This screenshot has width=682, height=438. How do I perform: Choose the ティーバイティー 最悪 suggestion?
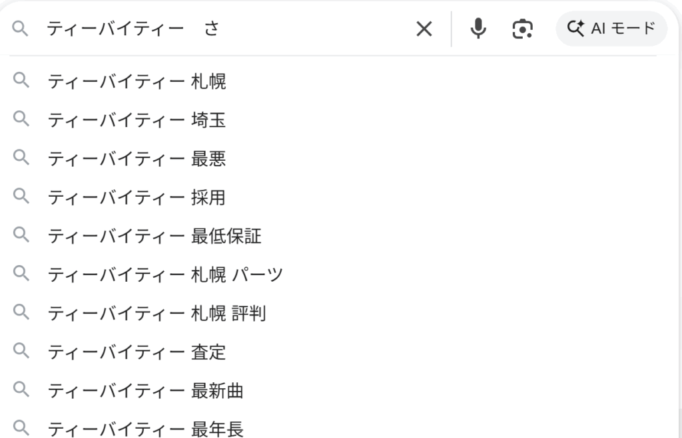pyautogui.click(x=137, y=159)
